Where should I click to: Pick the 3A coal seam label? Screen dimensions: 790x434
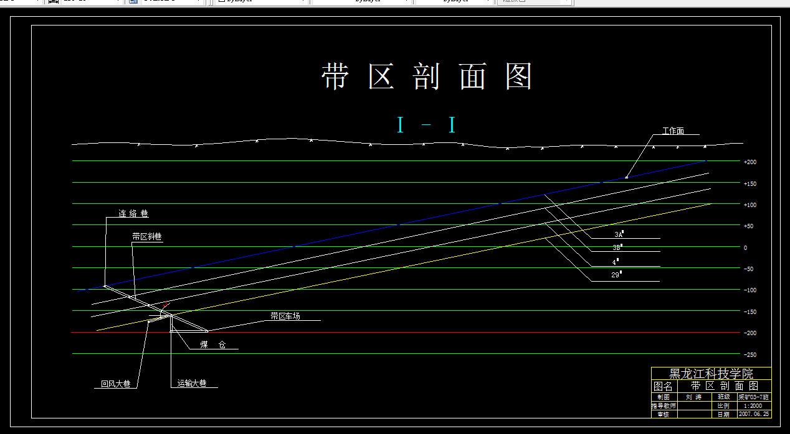(619, 234)
